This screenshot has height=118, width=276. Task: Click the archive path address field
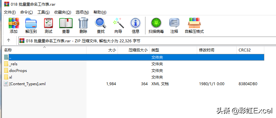tap(147, 41)
